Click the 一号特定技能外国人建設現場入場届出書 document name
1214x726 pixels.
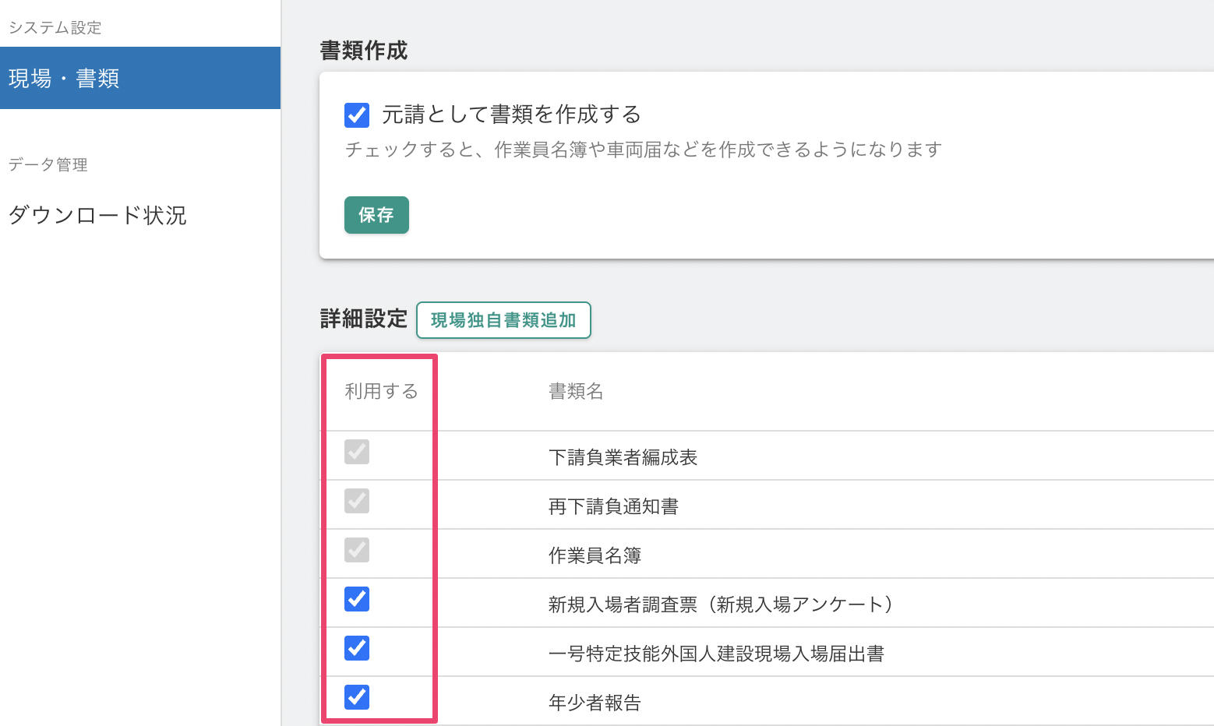pos(716,654)
